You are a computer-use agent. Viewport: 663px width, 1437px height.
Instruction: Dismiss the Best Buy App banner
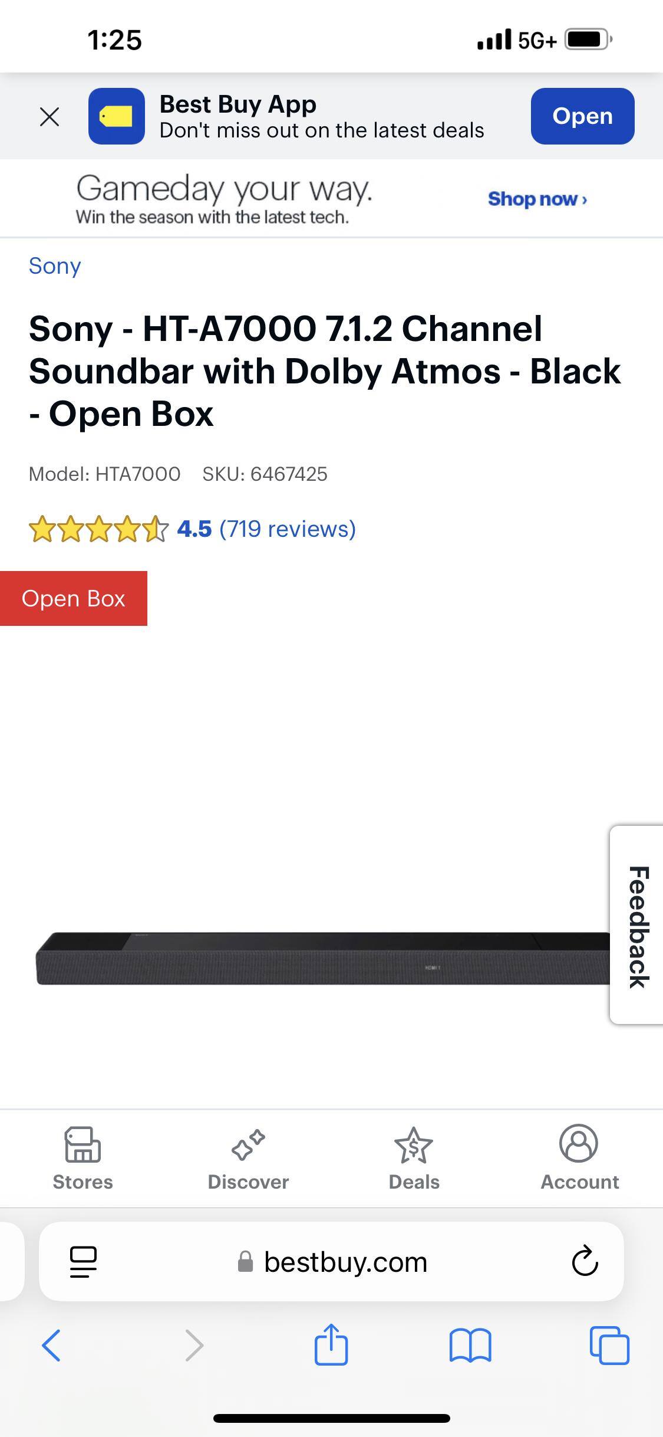[x=50, y=117]
